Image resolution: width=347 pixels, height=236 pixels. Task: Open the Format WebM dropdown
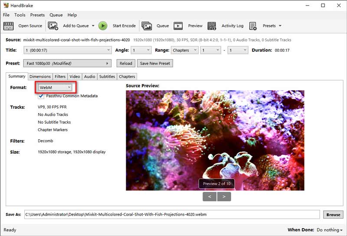55,88
